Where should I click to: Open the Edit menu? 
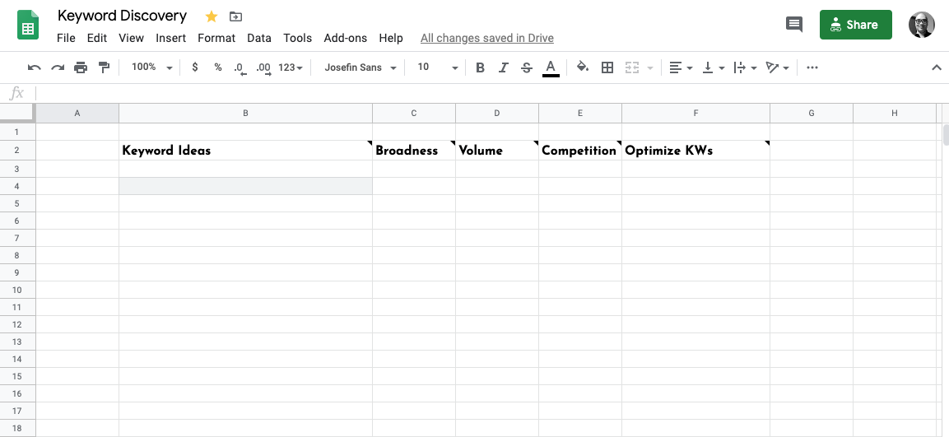pos(97,38)
